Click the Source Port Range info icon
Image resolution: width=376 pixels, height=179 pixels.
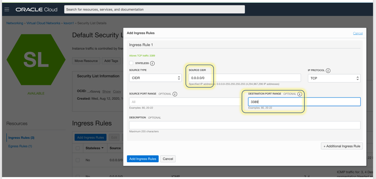point(175,94)
